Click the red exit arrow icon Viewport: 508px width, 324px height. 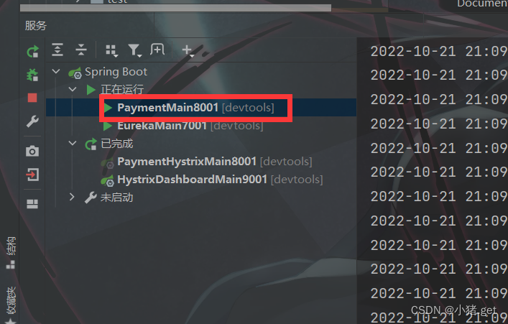pyautogui.click(x=32, y=175)
